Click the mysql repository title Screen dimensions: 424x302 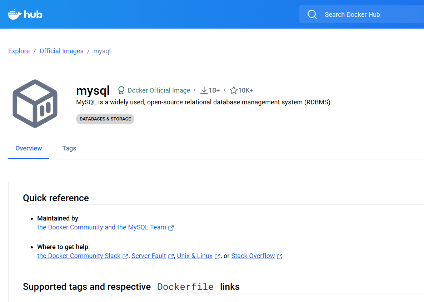pos(93,90)
